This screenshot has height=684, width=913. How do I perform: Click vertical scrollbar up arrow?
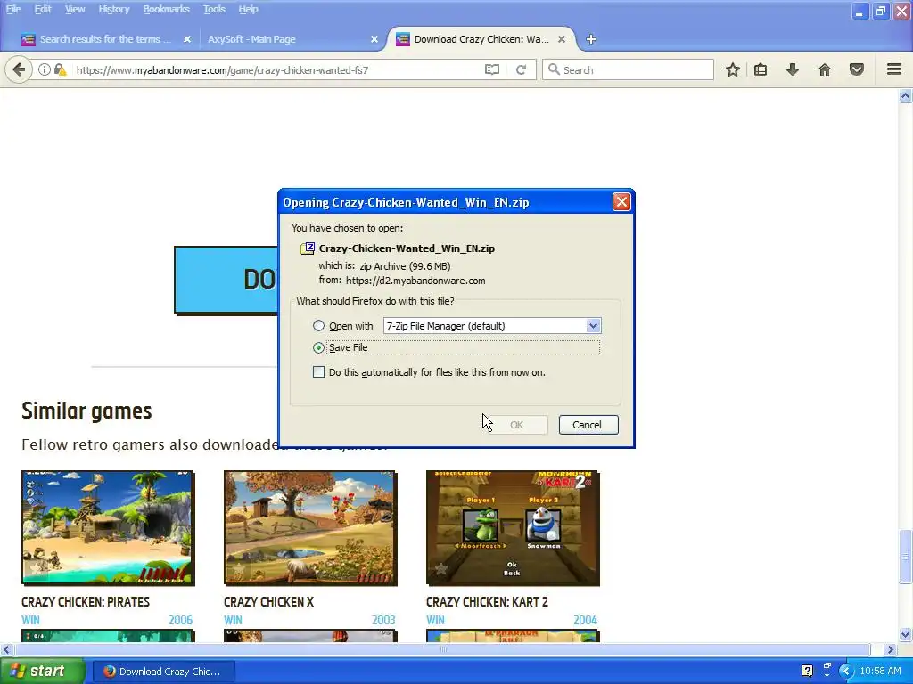[906, 96]
